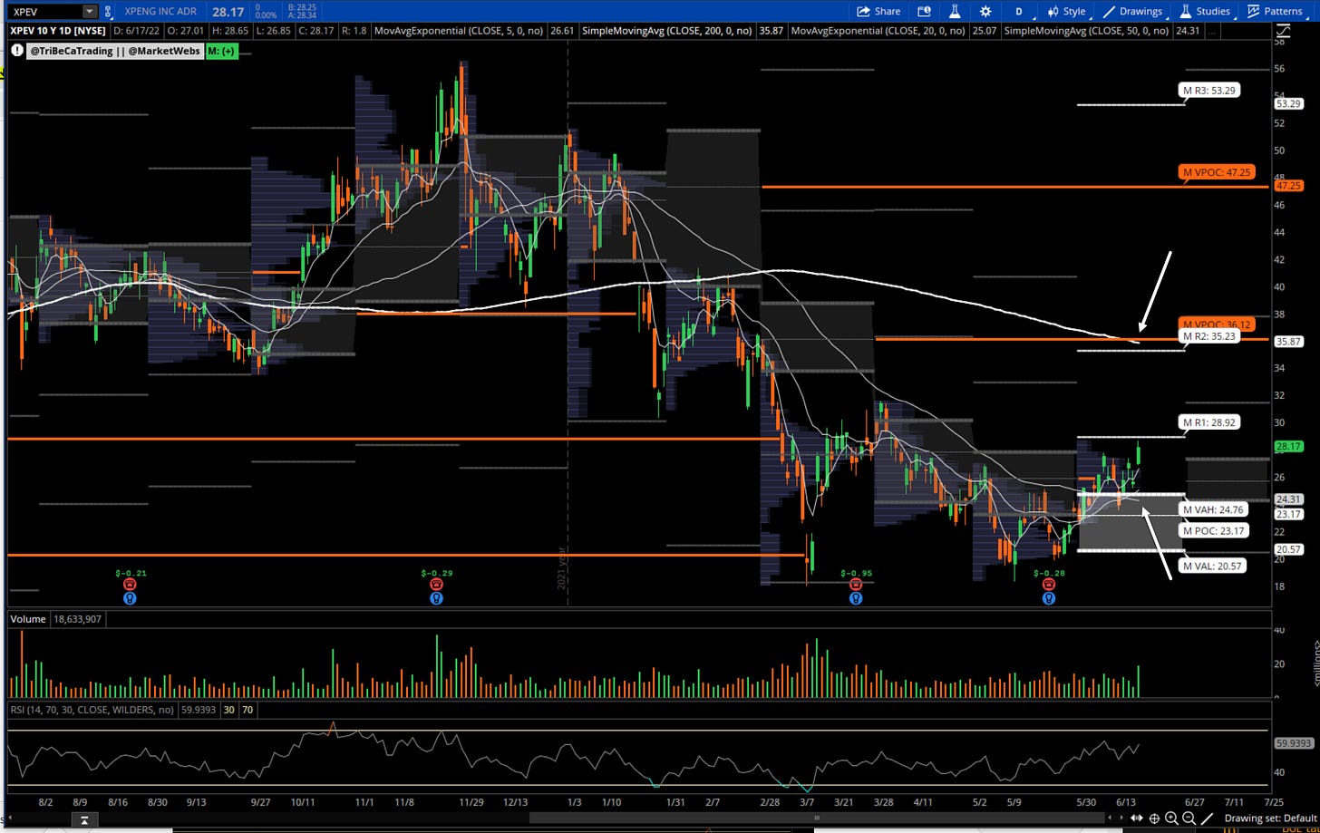Click the collapse-to-top arrow button at bottom left
The height and width of the screenshot is (833, 1320).
83,818
